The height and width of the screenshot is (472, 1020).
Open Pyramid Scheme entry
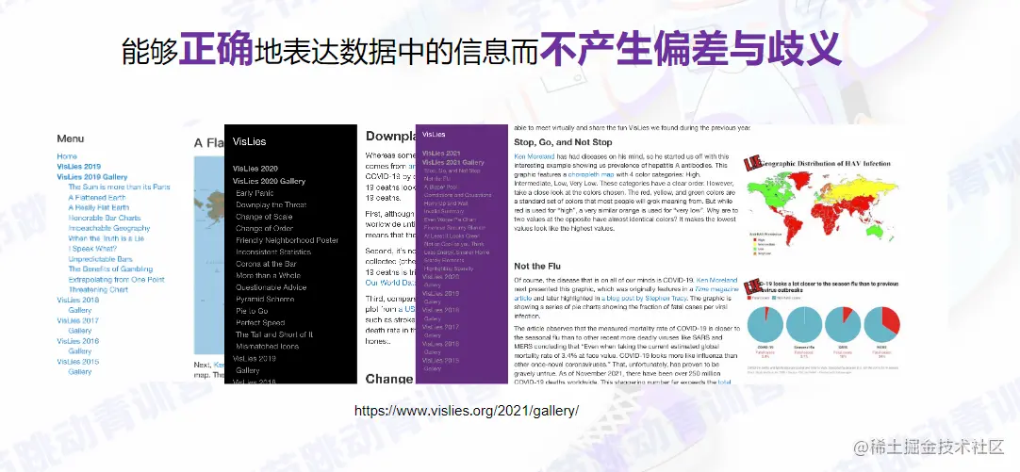[x=265, y=299]
